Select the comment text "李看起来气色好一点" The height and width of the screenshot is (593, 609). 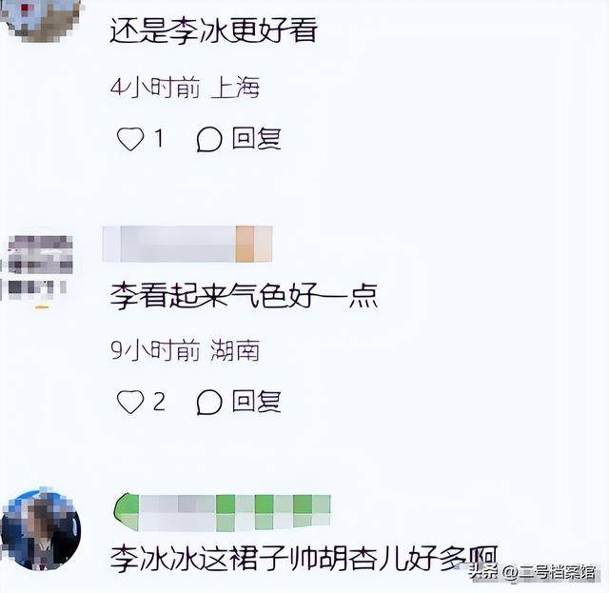(244, 296)
